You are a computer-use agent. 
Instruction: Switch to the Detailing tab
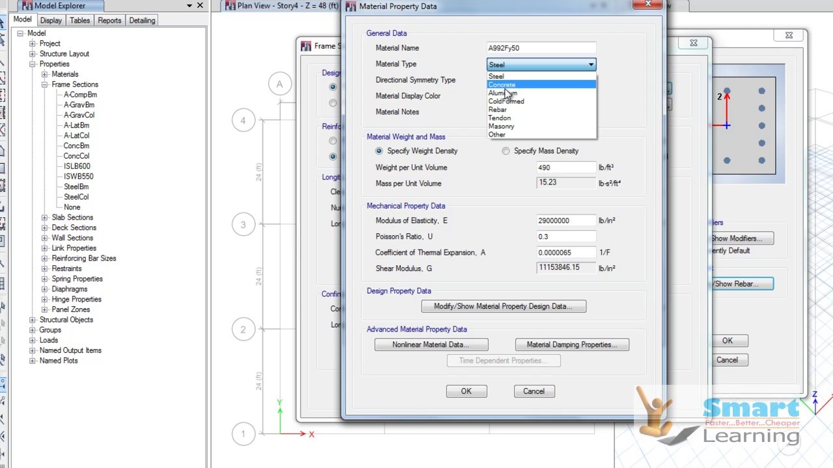pyautogui.click(x=142, y=20)
